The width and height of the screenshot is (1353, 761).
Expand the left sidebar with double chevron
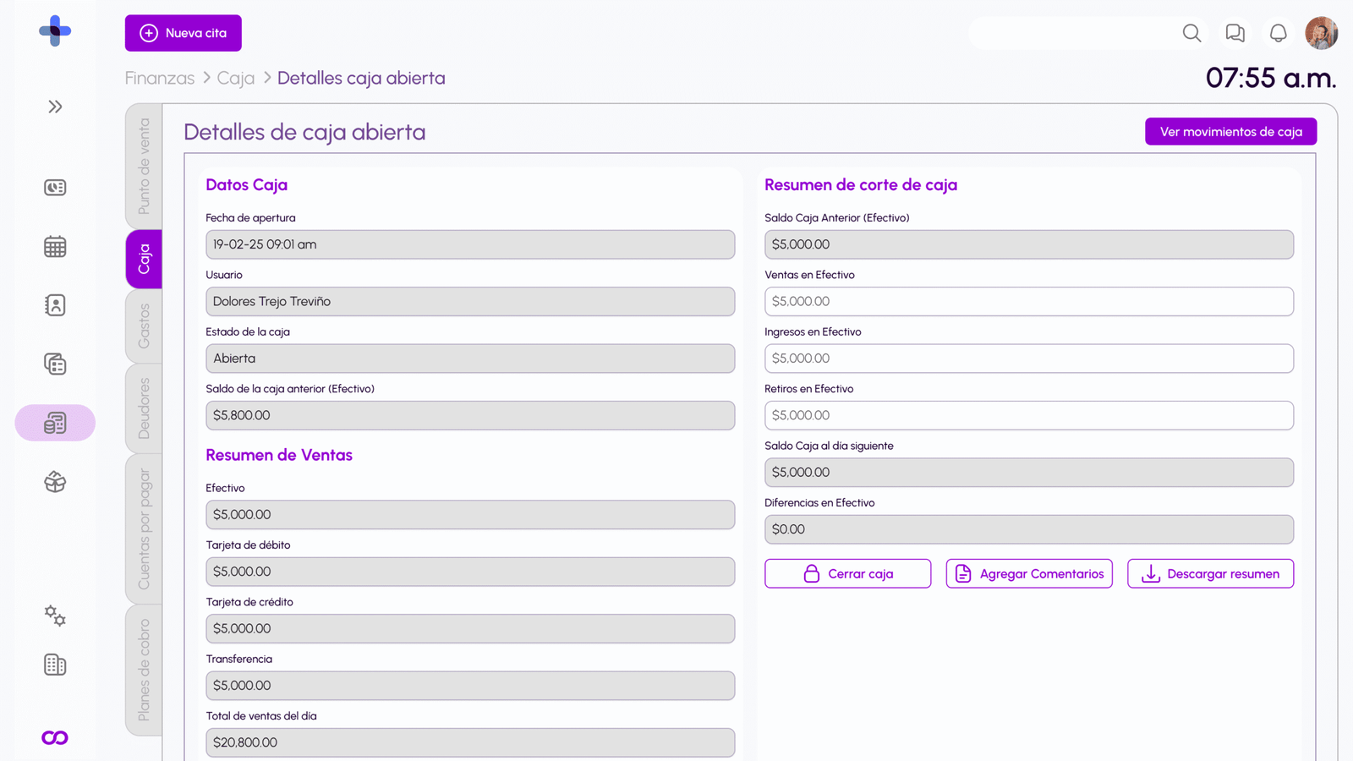[x=55, y=107]
